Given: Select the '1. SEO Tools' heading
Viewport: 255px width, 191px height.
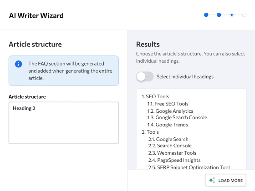Looking at the screenshot, I should coord(155,96).
